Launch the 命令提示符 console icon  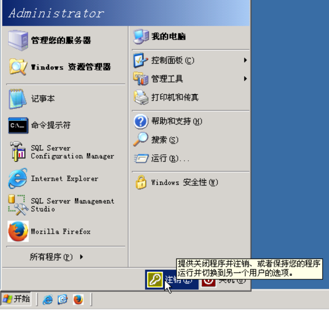coord(18,125)
